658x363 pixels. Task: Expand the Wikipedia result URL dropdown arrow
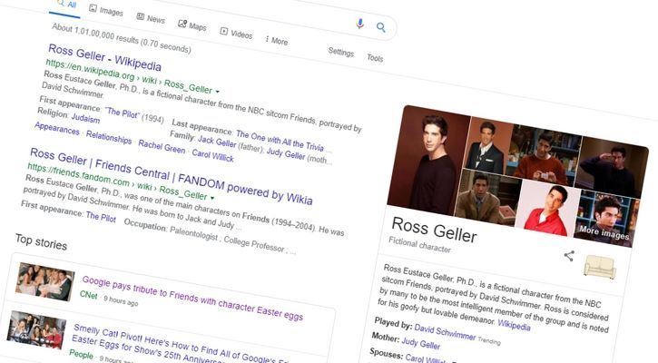pyautogui.click(x=218, y=91)
